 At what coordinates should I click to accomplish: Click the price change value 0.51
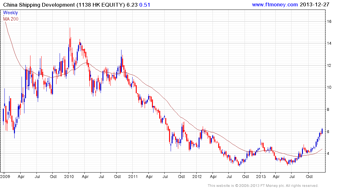(x=145, y=5)
